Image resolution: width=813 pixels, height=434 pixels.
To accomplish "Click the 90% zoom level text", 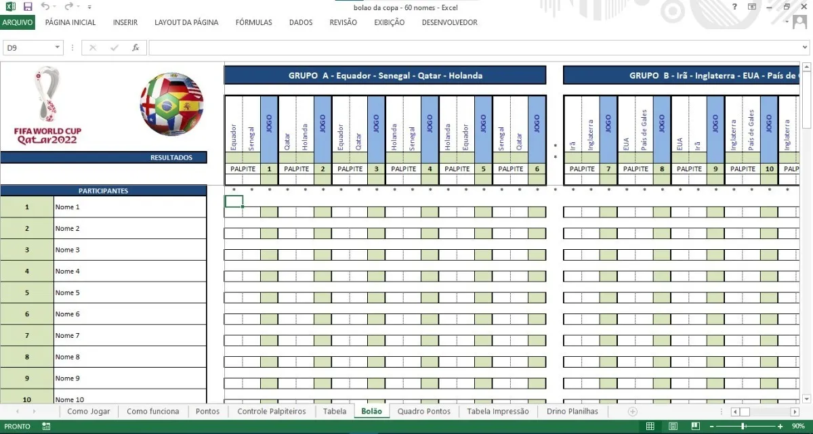I will 798,426.
